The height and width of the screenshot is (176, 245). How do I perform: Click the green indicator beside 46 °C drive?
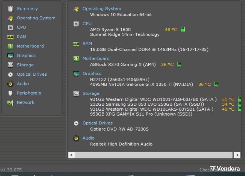coord(239,109)
